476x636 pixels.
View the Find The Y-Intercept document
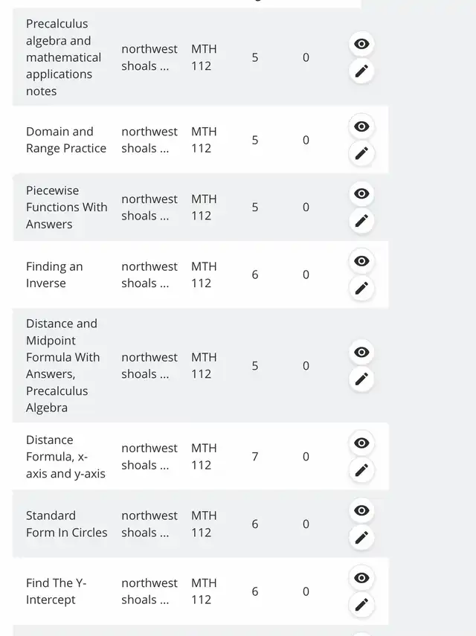point(361,578)
